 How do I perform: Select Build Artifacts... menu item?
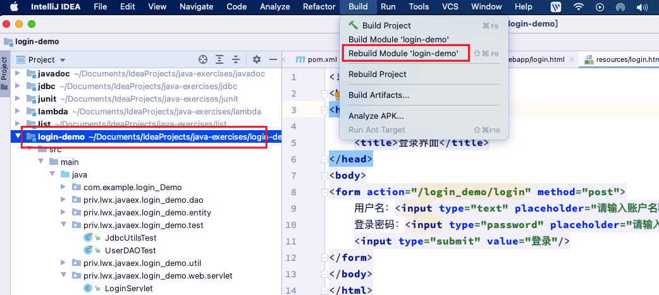[x=424, y=95]
